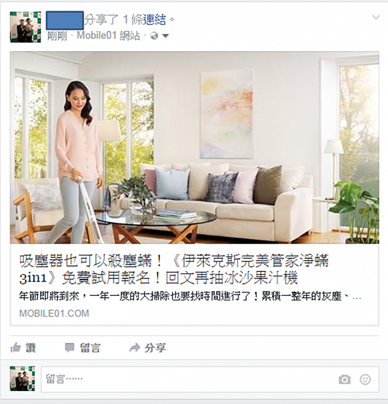388x404 pixels.
Task: Click the share arrow icon
Action: pyautogui.click(x=135, y=348)
